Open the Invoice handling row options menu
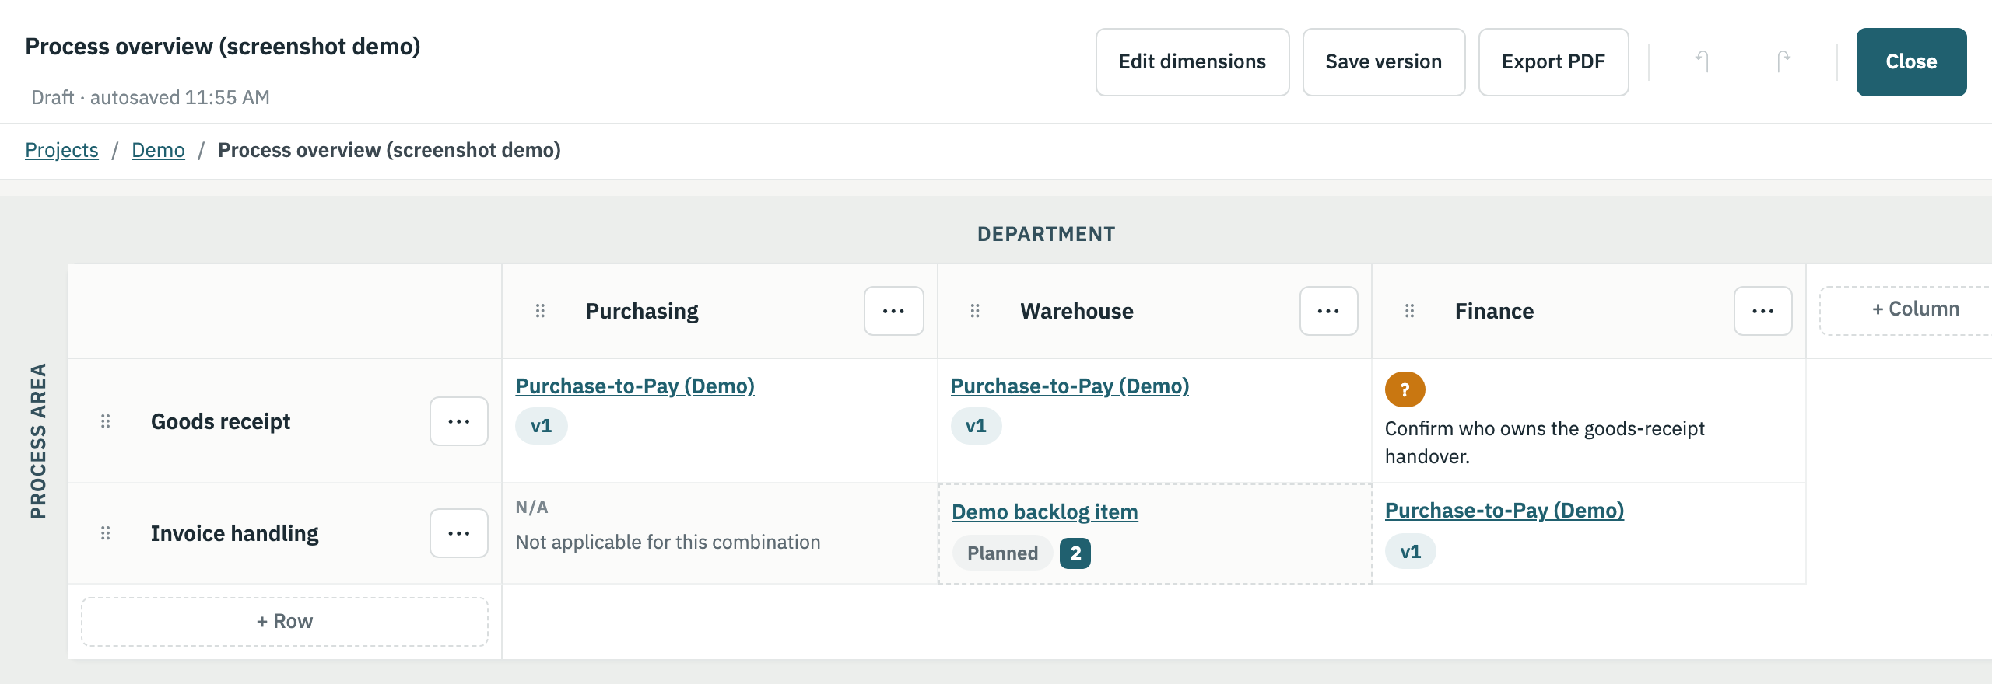The width and height of the screenshot is (1992, 684). pos(459,533)
